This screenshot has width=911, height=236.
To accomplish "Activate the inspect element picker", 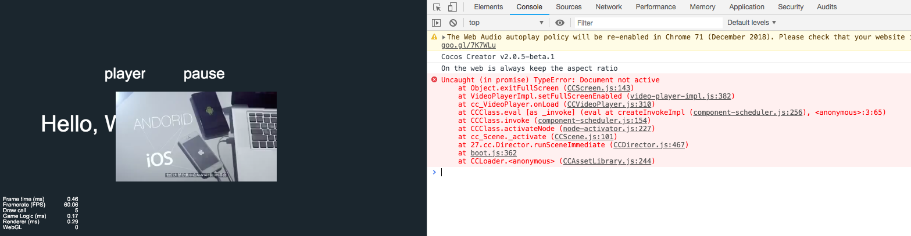I will 437,7.
